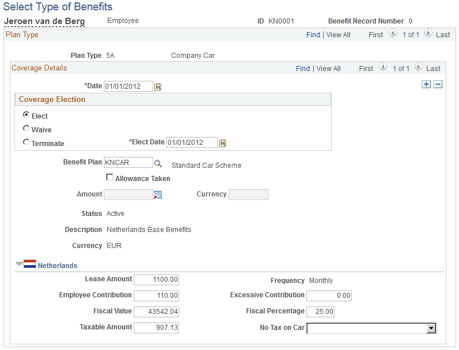459x350 pixels.
Task: Select the Waive radio button
Action: [26, 128]
